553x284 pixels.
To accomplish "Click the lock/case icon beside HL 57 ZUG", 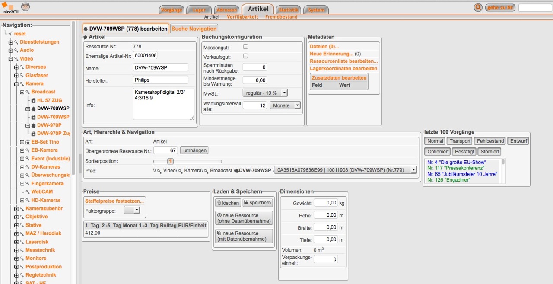I will point(33,100).
